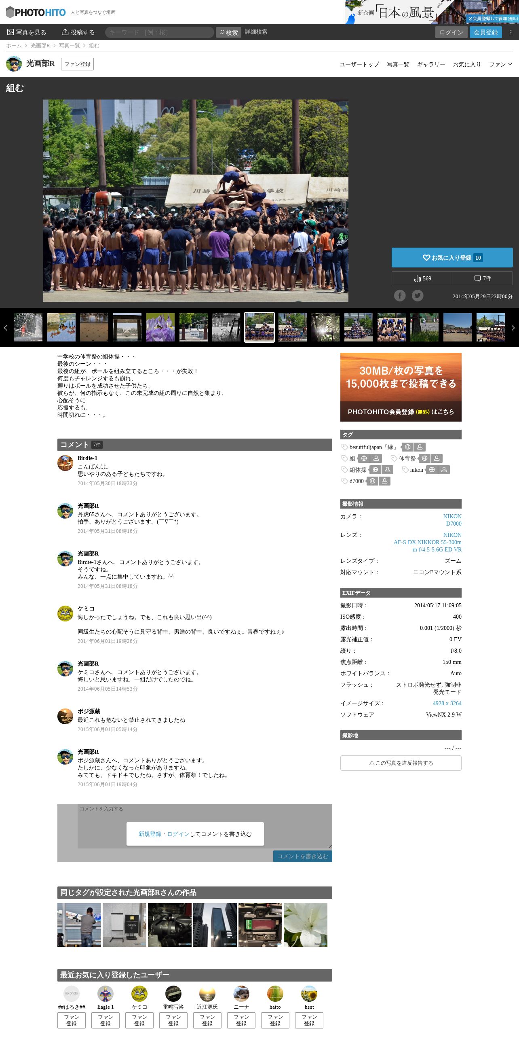Open the fountain thumbnail in filmstrip
Viewport: 519px width, 1039px height.
click(x=28, y=327)
